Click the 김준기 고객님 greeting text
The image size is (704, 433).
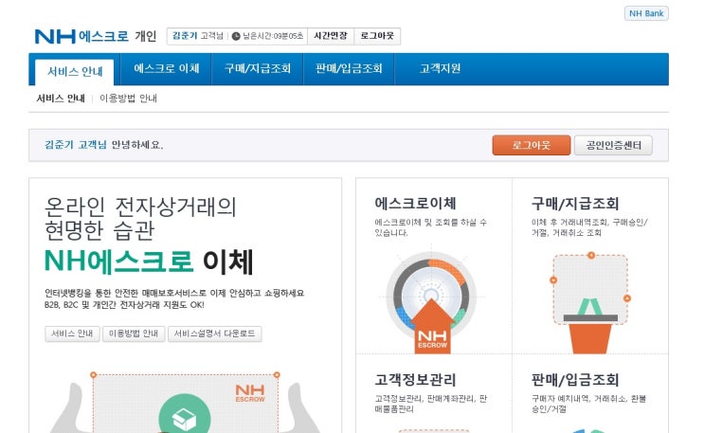coord(76,145)
